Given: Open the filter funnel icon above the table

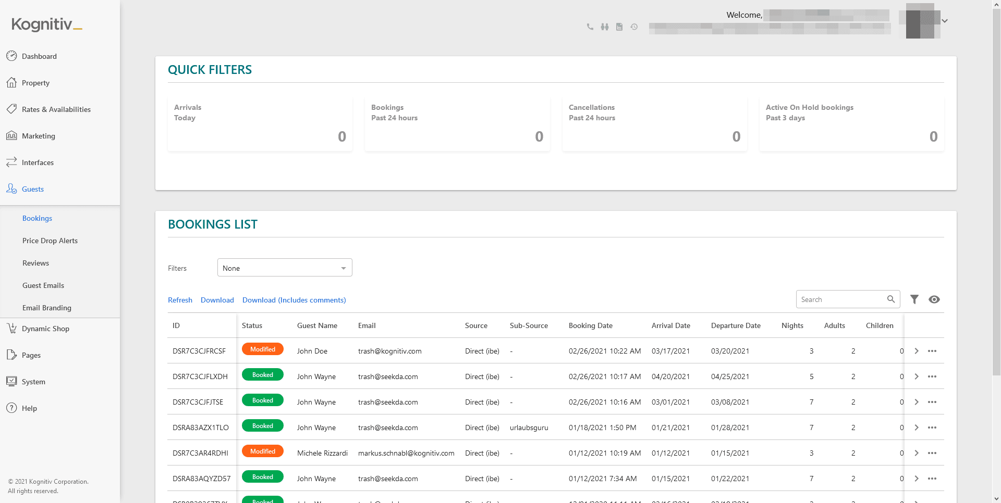Looking at the screenshot, I should point(914,299).
